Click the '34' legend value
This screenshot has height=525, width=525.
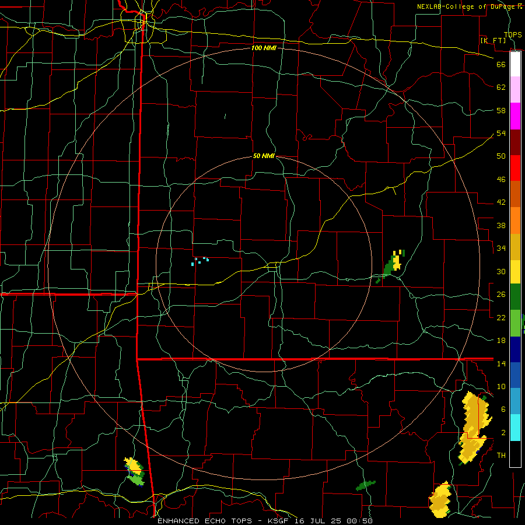[x=501, y=248]
